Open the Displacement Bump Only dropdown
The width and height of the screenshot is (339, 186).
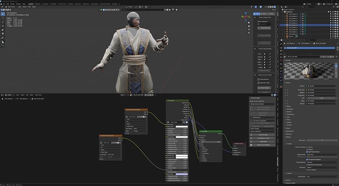coord(322,155)
